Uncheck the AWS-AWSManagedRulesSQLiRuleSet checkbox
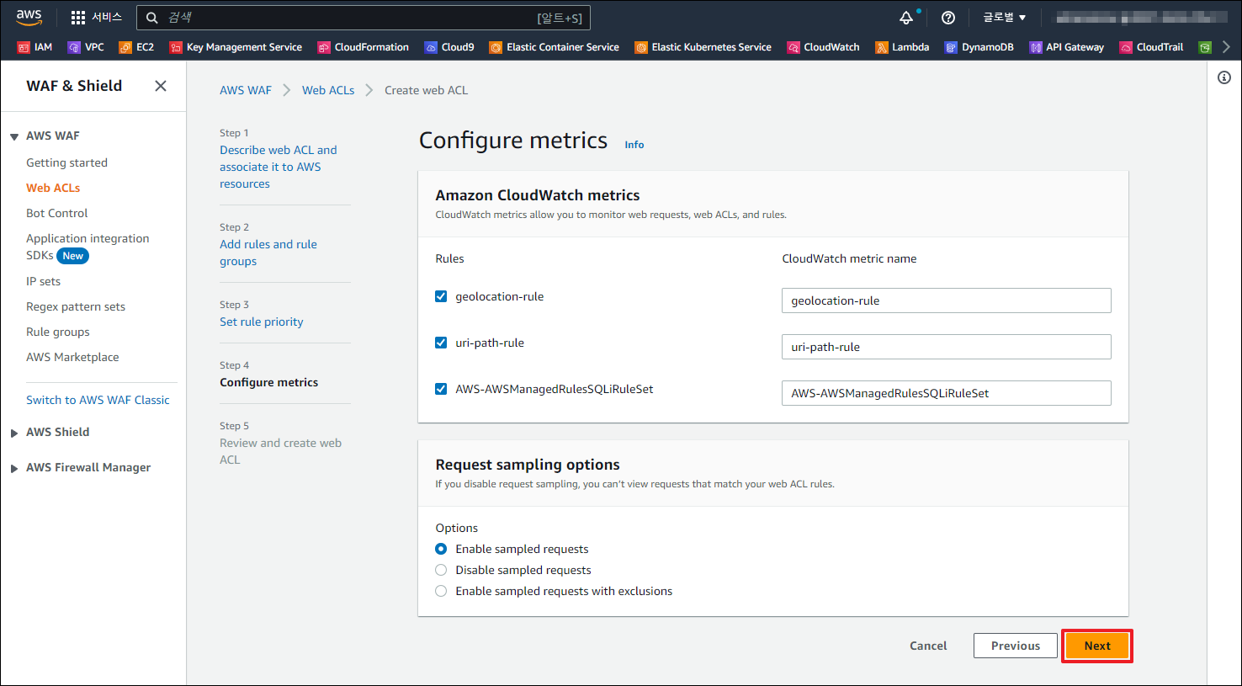Image resolution: width=1242 pixels, height=686 pixels. (x=441, y=389)
